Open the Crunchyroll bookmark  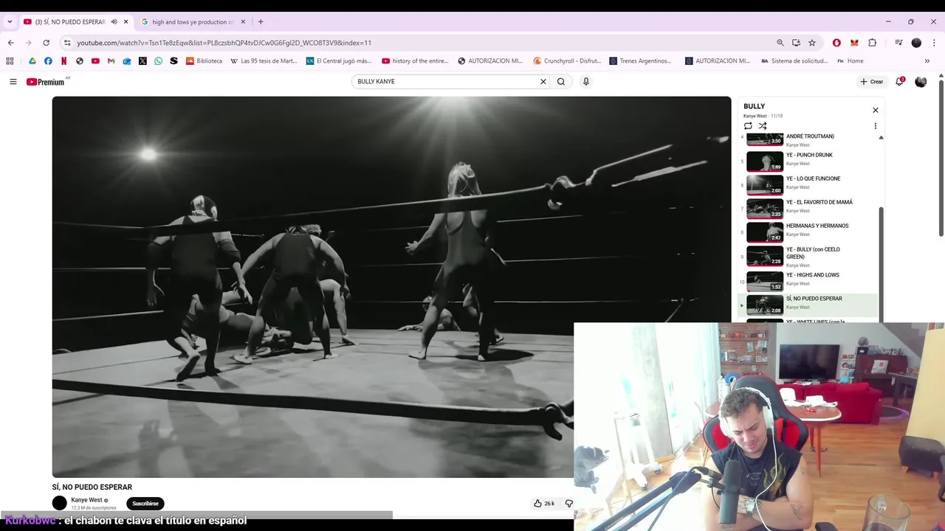pyautogui.click(x=567, y=61)
